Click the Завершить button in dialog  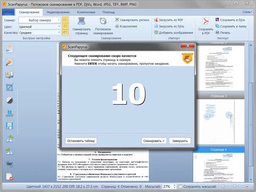click(x=180, y=141)
